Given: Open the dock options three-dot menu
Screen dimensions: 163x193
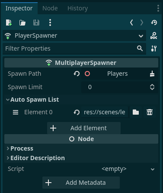Looking at the screenshot, I should coord(158,8).
